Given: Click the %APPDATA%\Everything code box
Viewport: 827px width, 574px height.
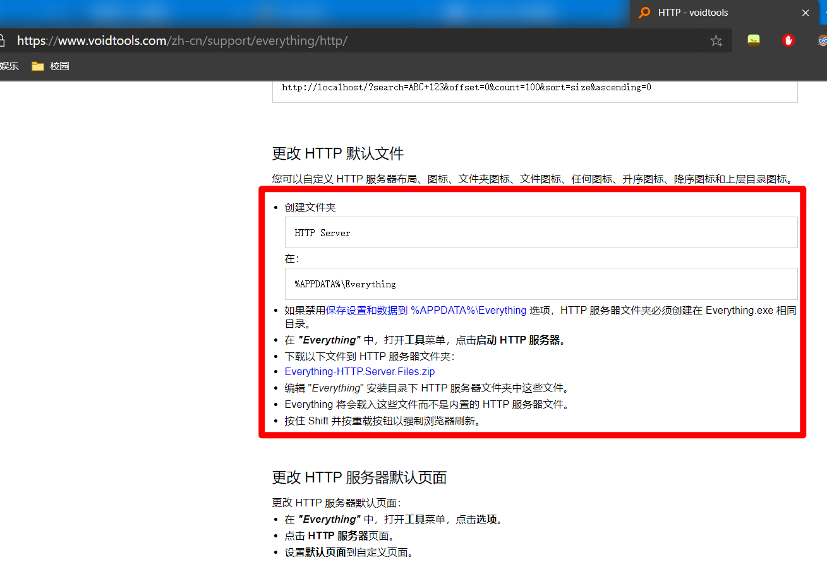Looking at the screenshot, I should [x=541, y=284].
